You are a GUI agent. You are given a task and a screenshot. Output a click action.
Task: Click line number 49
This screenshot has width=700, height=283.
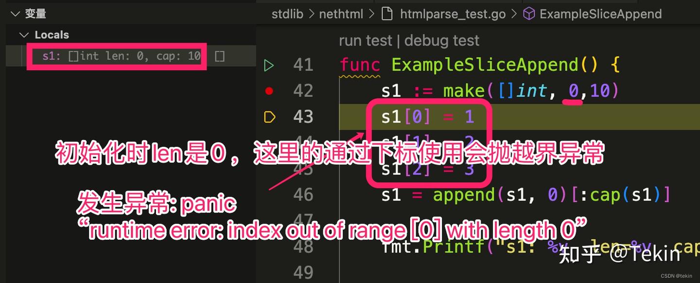303,273
